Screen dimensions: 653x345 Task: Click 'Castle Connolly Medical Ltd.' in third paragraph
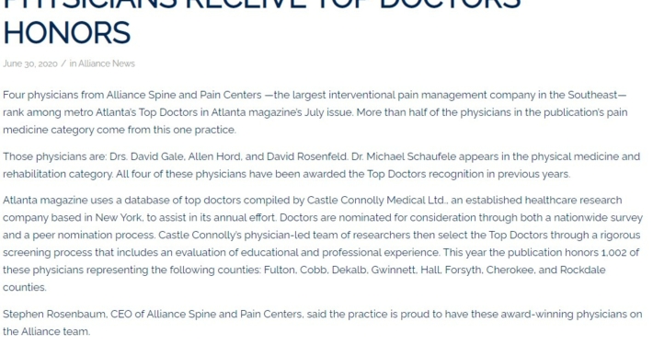[377, 201]
